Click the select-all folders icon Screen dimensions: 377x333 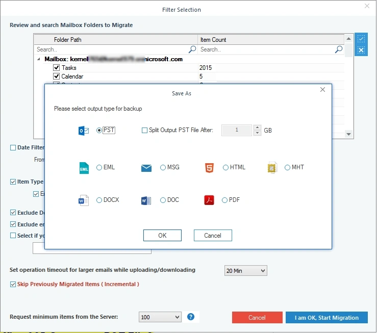(x=361, y=39)
